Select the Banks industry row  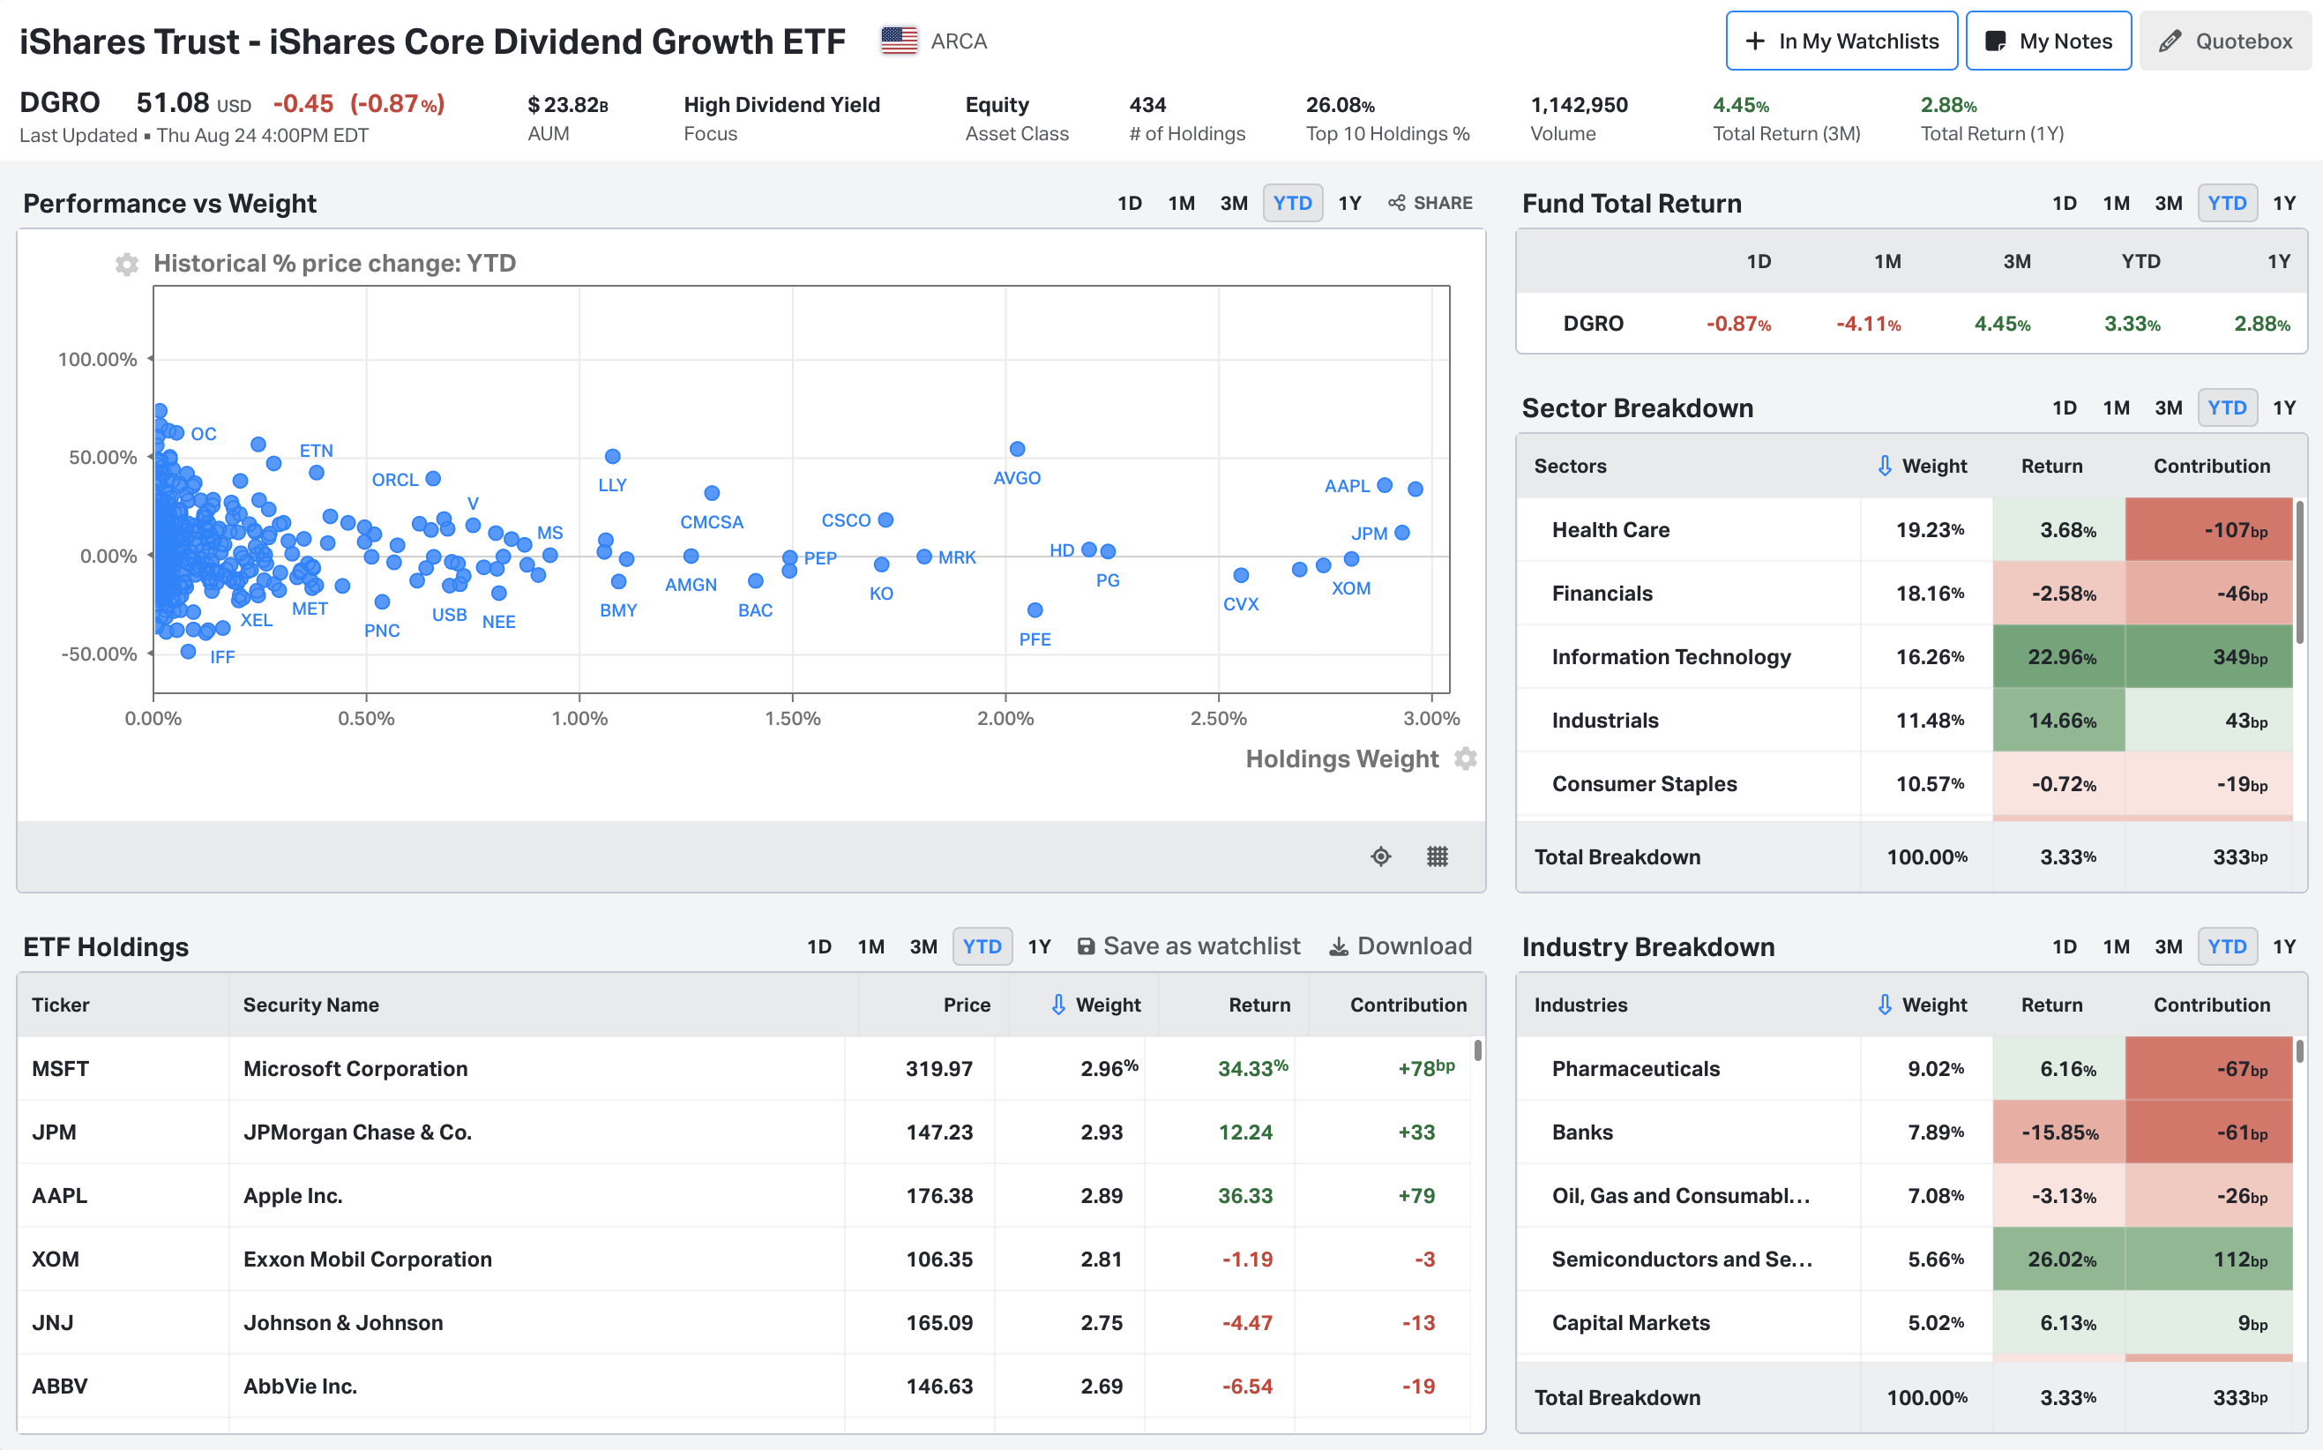coord(1904,1132)
